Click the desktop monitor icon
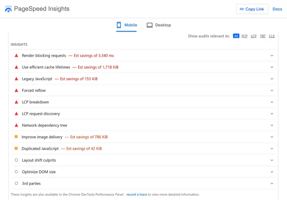The image size is (287, 200). (x=150, y=25)
